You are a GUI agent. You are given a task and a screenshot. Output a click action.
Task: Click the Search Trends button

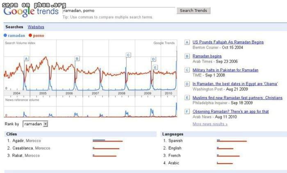(194, 11)
